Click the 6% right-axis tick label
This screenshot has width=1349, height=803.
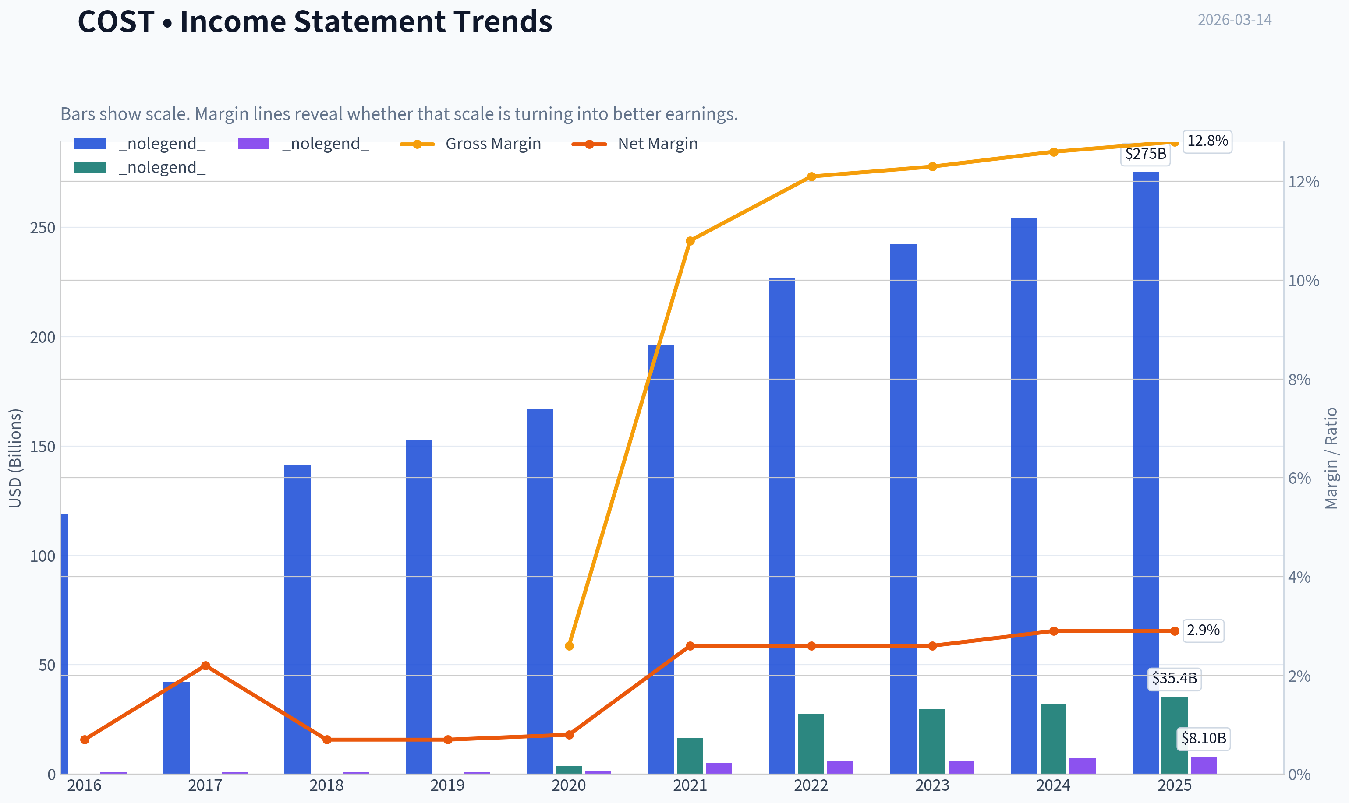point(1300,478)
